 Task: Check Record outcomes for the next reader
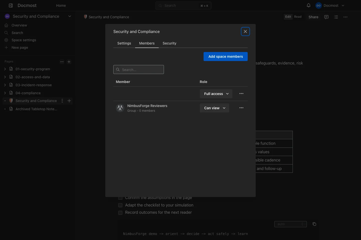(x=120, y=213)
